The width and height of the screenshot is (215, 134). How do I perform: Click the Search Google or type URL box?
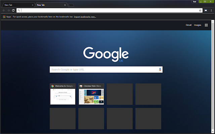106,70
